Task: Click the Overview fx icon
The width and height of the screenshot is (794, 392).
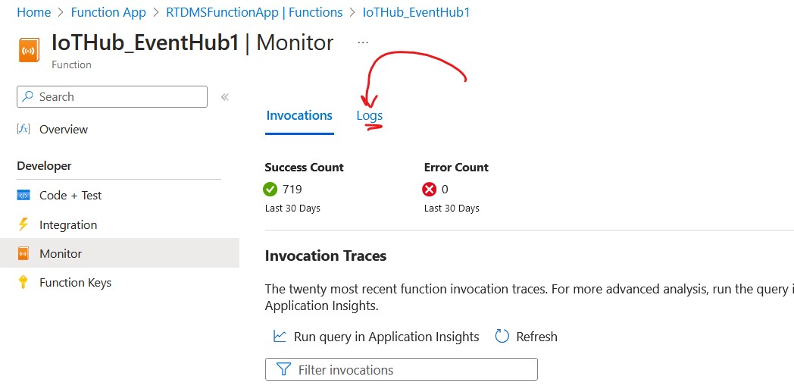Action: (23, 129)
